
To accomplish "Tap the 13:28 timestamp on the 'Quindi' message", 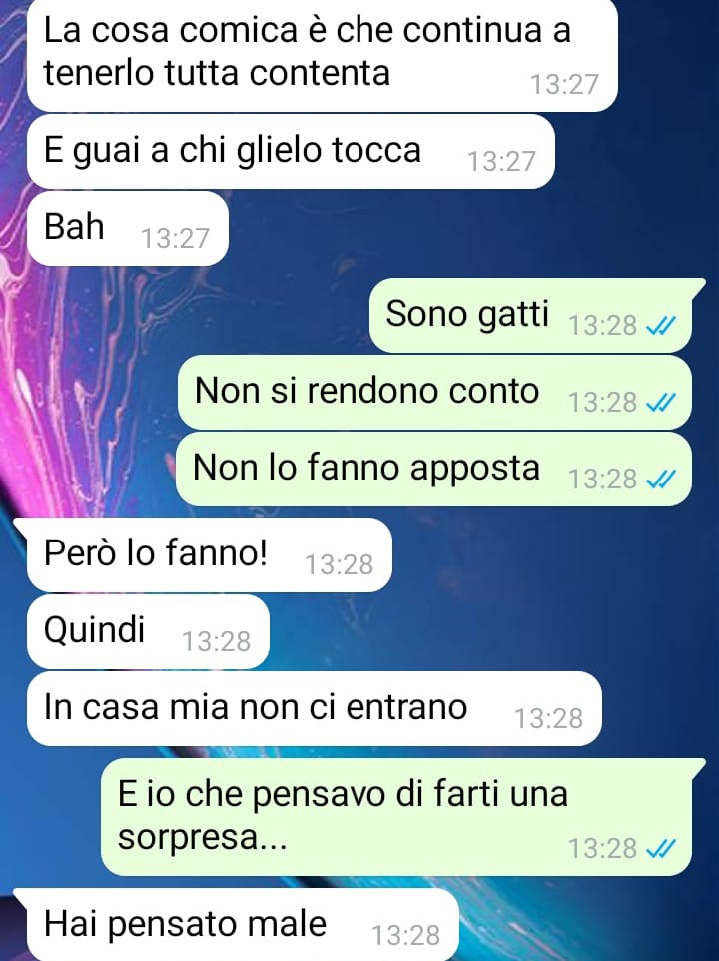I will (216, 641).
